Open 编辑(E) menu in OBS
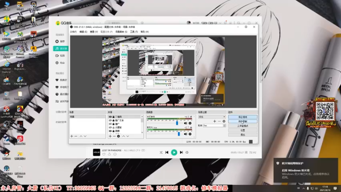Screen dimensions: 341x192 point(83,32)
